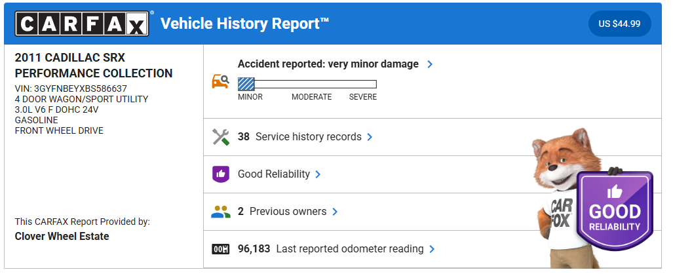Click Clover Wheel Estate provider name
Screen dimensions: 673x274
coord(62,236)
